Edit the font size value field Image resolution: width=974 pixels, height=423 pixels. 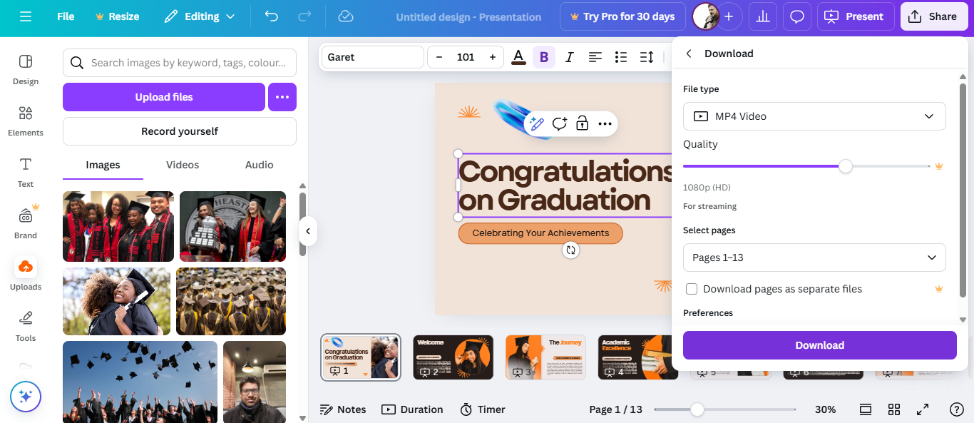tap(466, 57)
